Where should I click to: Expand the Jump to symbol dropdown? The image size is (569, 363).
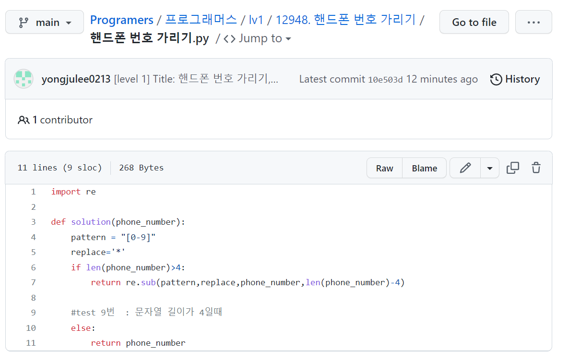258,38
